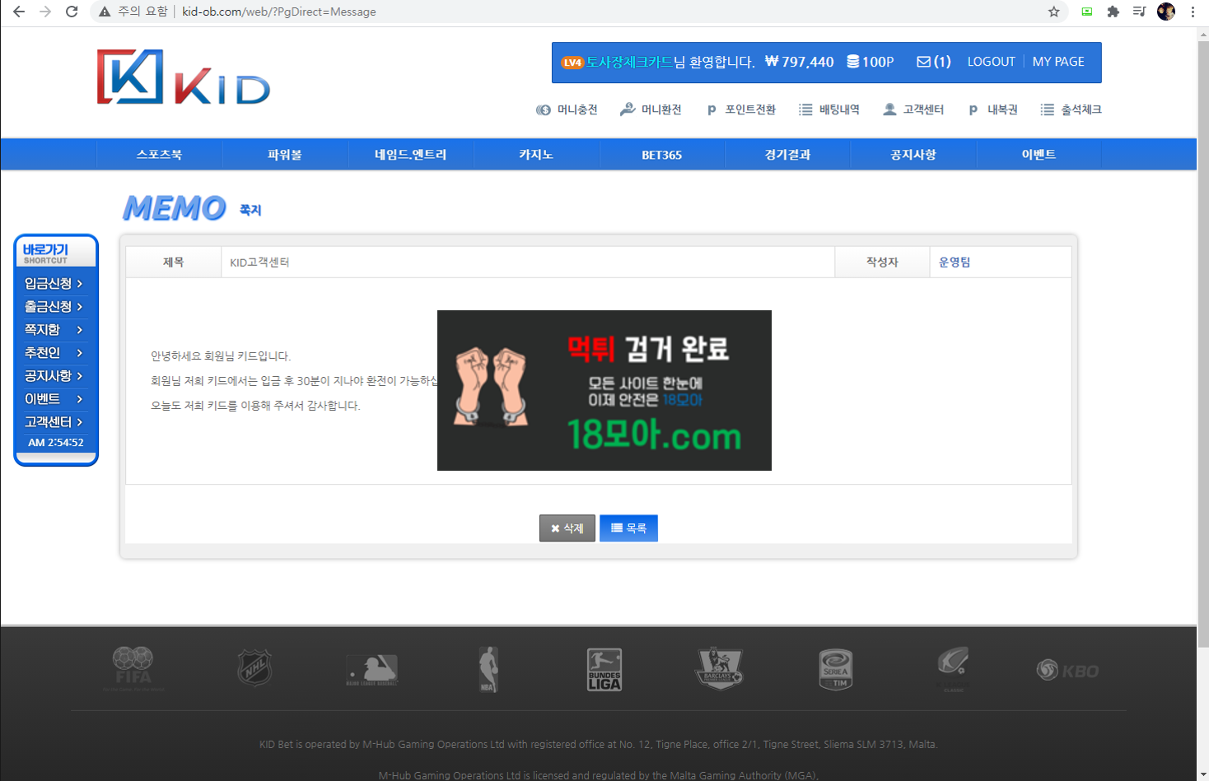Image resolution: width=1209 pixels, height=781 pixels.
Task: Click the 고객센터 person icon
Action: coord(889,109)
